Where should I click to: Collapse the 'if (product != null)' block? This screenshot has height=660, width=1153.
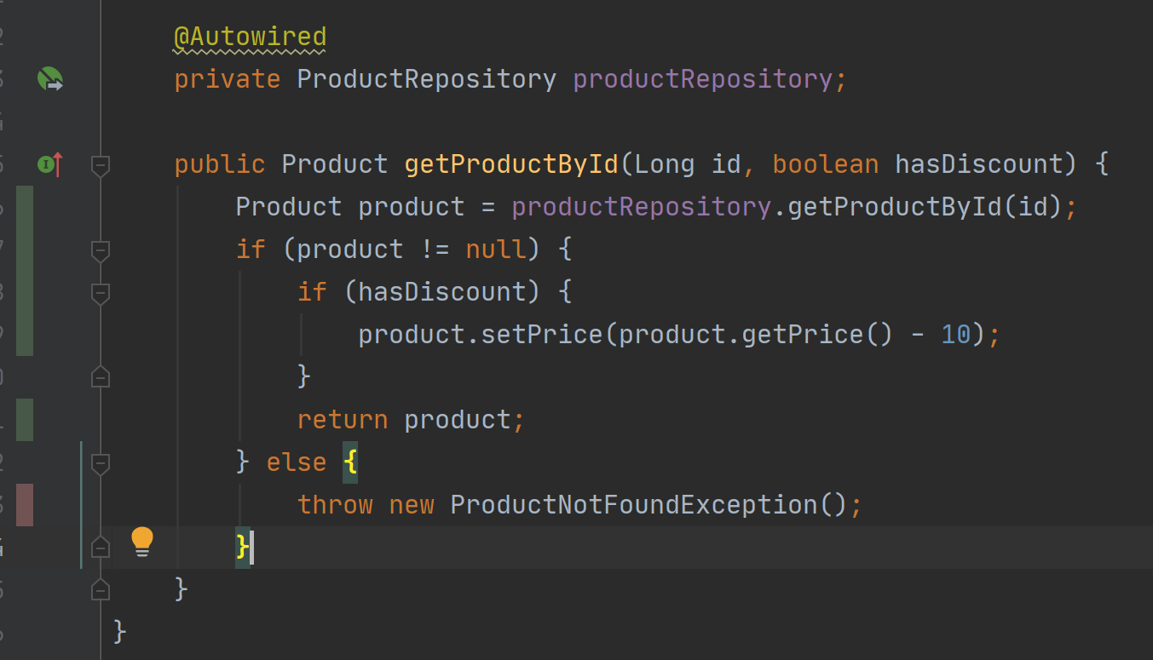(x=101, y=250)
